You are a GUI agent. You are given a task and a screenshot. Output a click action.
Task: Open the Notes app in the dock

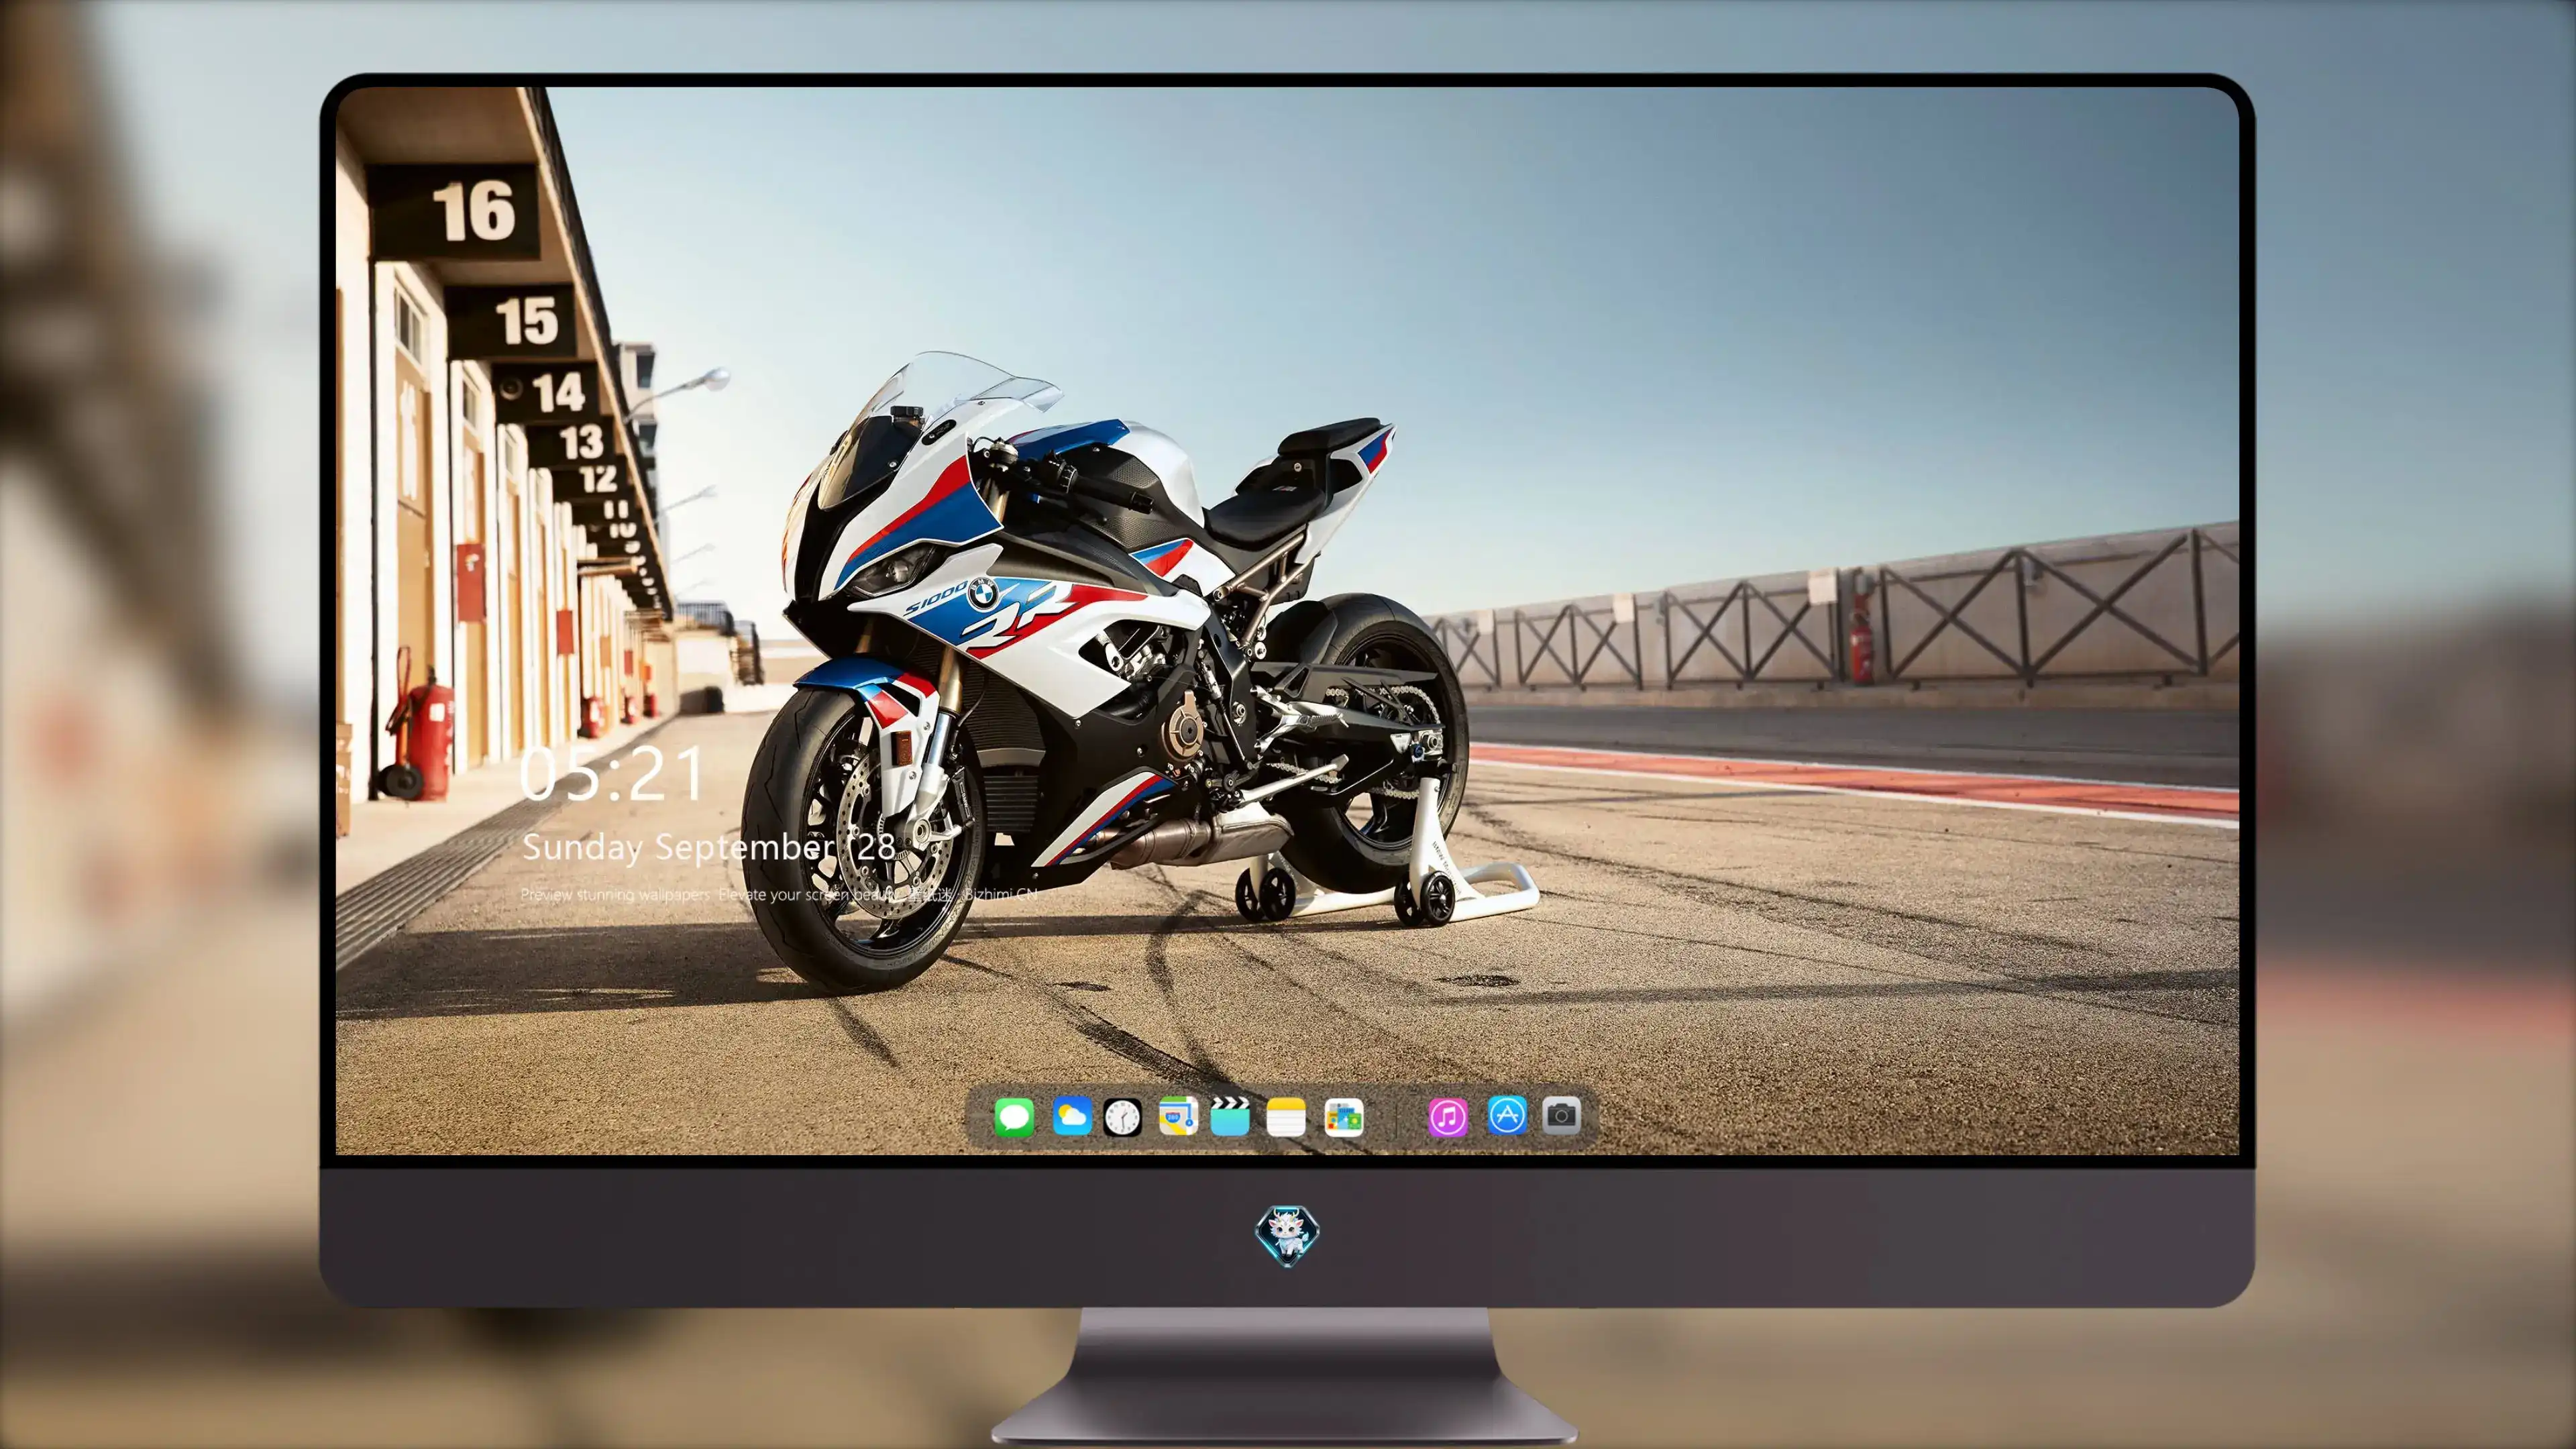[x=1286, y=1117]
